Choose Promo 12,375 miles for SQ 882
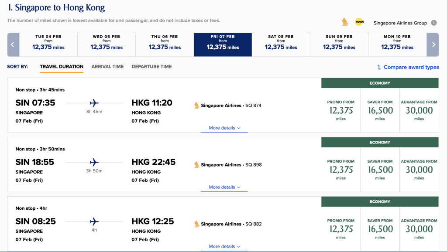The width and height of the screenshot is (447, 252). coord(341,229)
